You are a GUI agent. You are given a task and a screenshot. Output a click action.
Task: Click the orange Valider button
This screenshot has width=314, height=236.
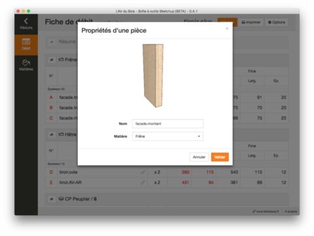click(220, 157)
